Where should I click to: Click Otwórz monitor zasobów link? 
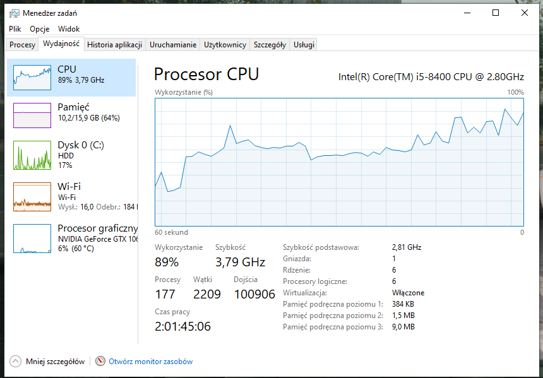pos(151,362)
